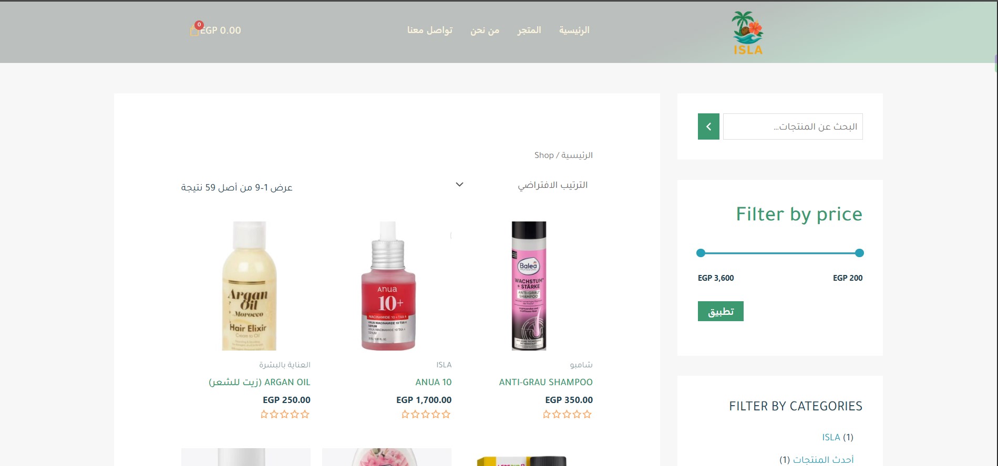Screen dimensions: 998x466
Task: Apply price filter with تطبيق button
Action: 721,311
